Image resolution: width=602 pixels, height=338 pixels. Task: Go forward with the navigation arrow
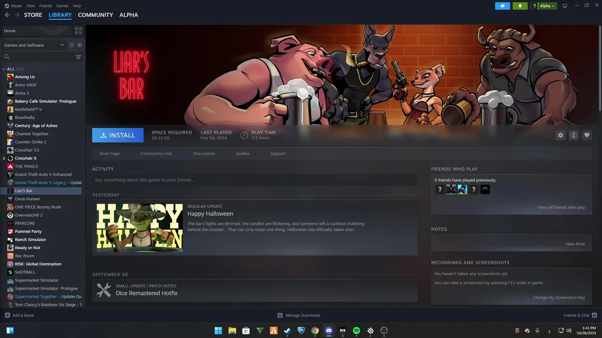click(x=17, y=15)
